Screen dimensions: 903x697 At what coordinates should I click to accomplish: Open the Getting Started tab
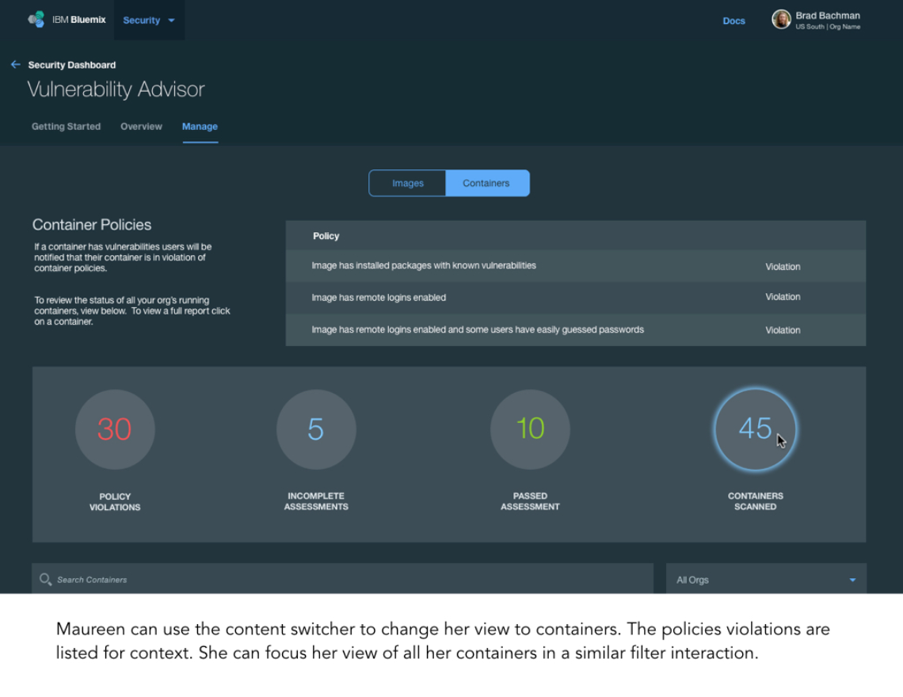click(x=66, y=127)
